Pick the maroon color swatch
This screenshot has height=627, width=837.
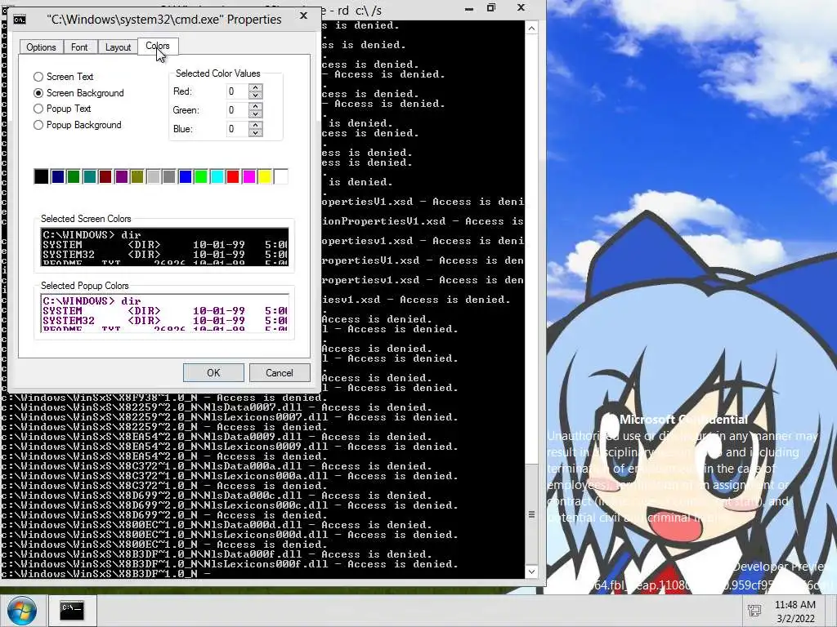point(105,176)
